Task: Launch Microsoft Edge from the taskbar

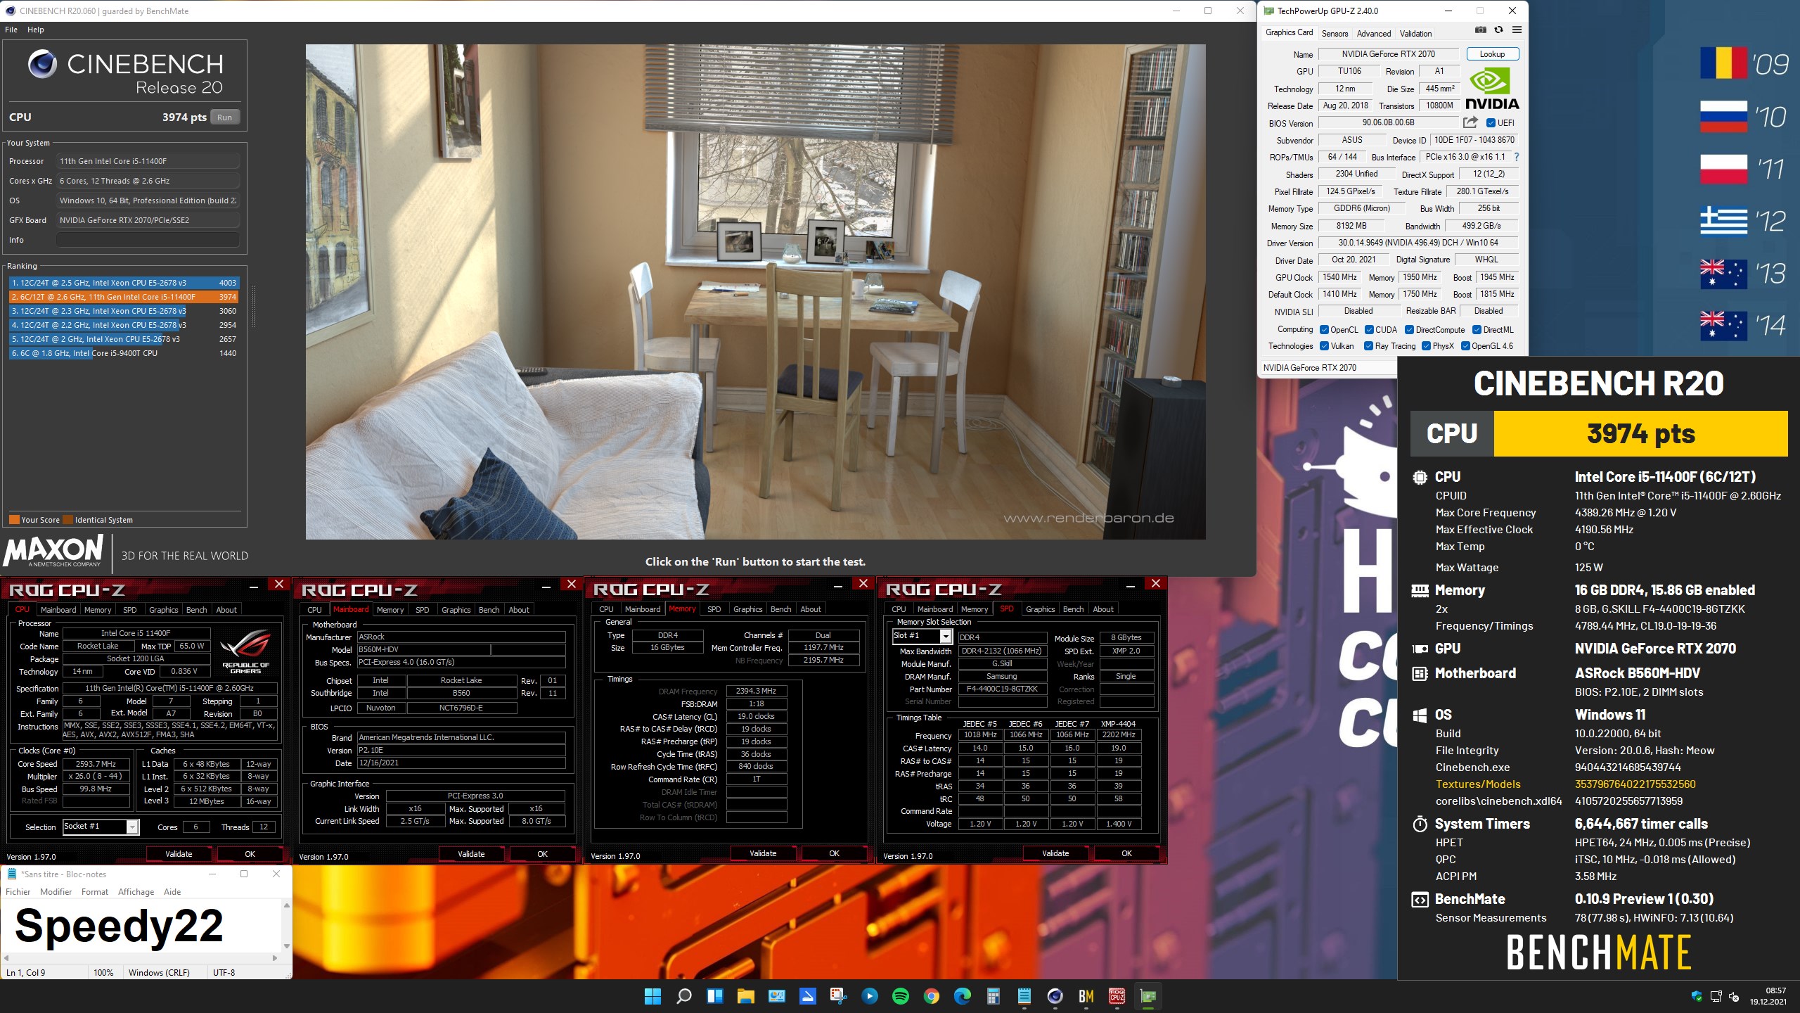Action: [963, 996]
